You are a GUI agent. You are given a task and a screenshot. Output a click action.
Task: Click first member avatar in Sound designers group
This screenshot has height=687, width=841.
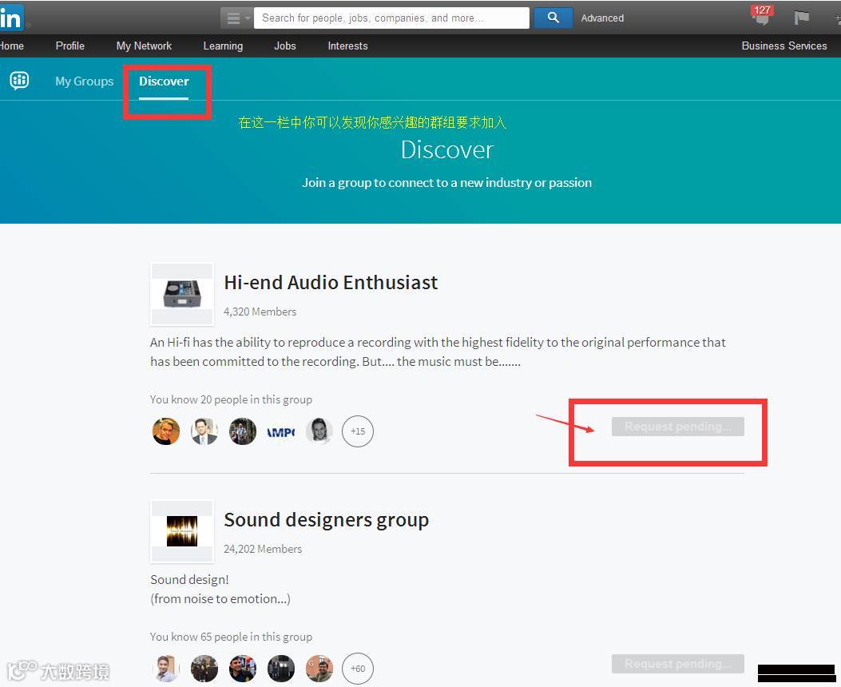click(x=166, y=669)
